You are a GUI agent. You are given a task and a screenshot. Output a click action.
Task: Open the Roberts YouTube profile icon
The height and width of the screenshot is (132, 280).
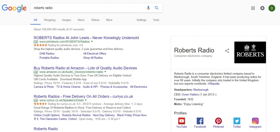tap(182, 121)
